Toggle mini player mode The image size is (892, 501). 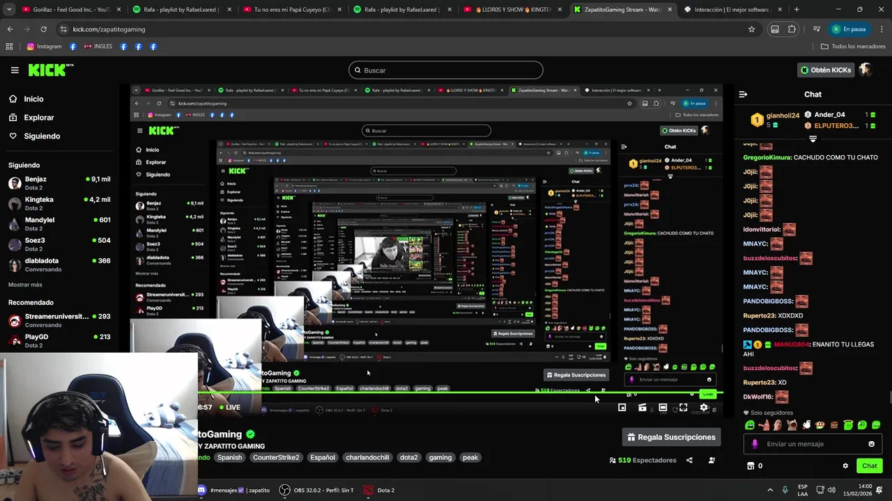point(622,408)
